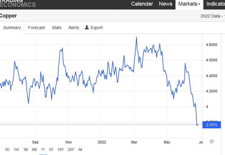Switch chart to 10Y range
The height and width of the screenshot is (155, 225).
coord(60,150)
